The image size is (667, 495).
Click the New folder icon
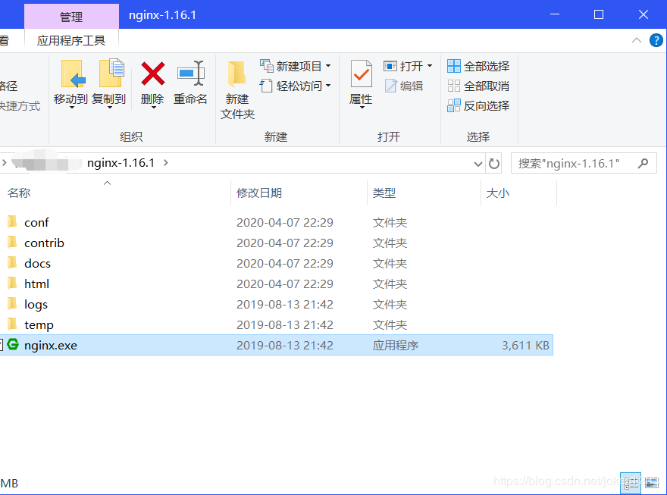tap(237, 74)
